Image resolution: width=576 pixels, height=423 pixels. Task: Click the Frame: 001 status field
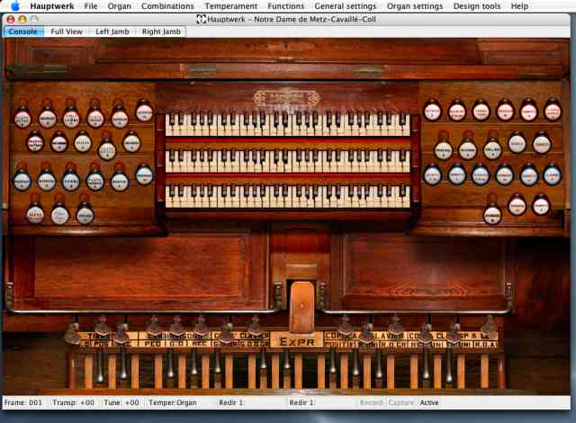[x=23, y=402]
